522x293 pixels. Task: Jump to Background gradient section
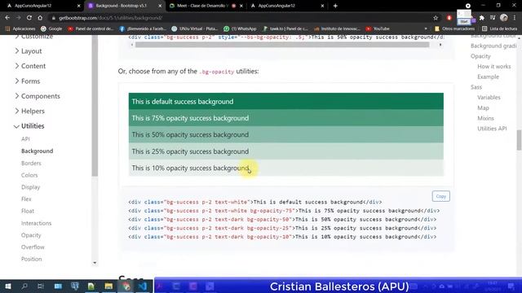point(493,46)
